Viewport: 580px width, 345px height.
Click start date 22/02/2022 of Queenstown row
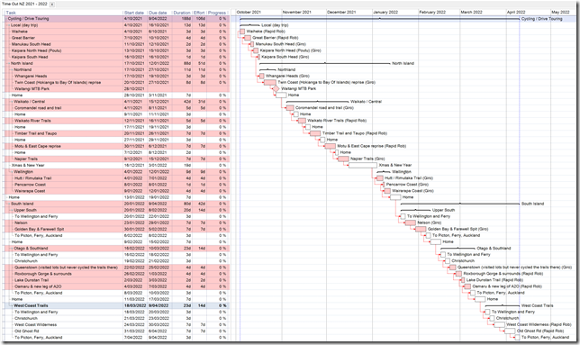click(x=134, y=268)
